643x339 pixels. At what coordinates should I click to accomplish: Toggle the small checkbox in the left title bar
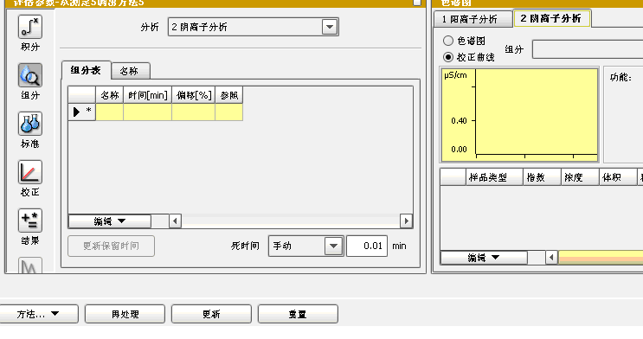(416, 3)
